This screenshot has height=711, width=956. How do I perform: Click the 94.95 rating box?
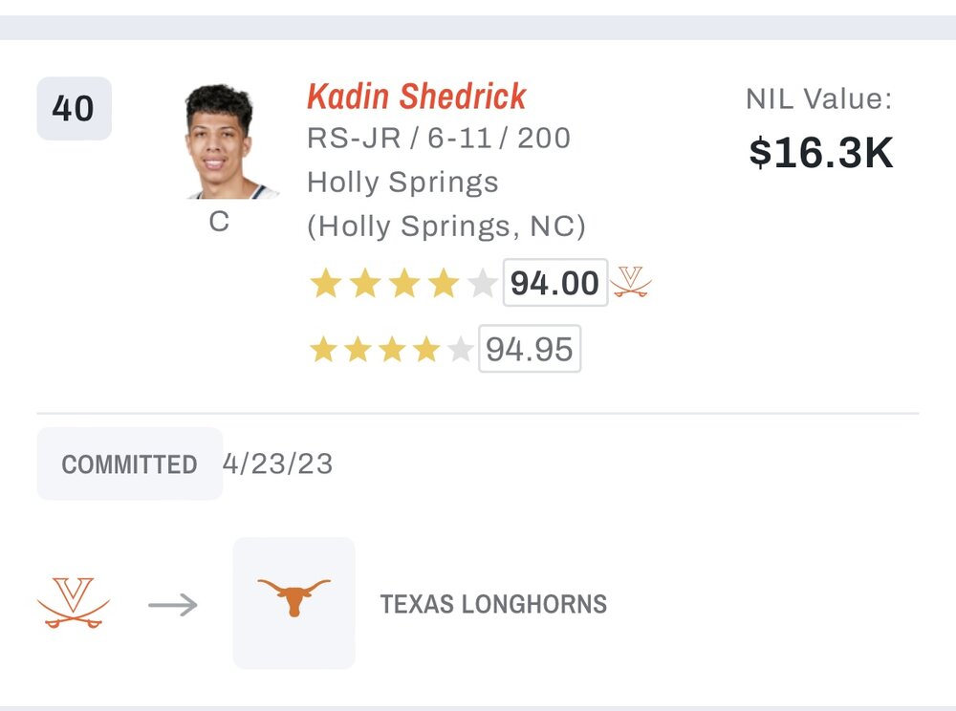(x=530, y=350)
